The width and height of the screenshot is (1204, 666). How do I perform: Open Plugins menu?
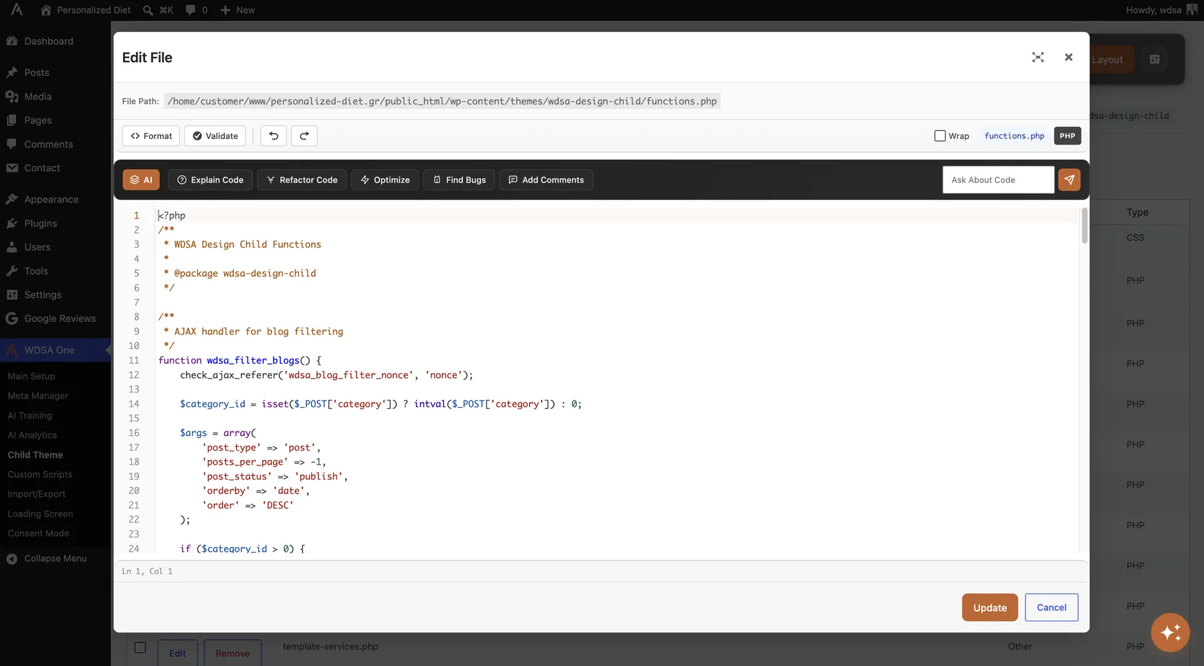tap(41, 223)
